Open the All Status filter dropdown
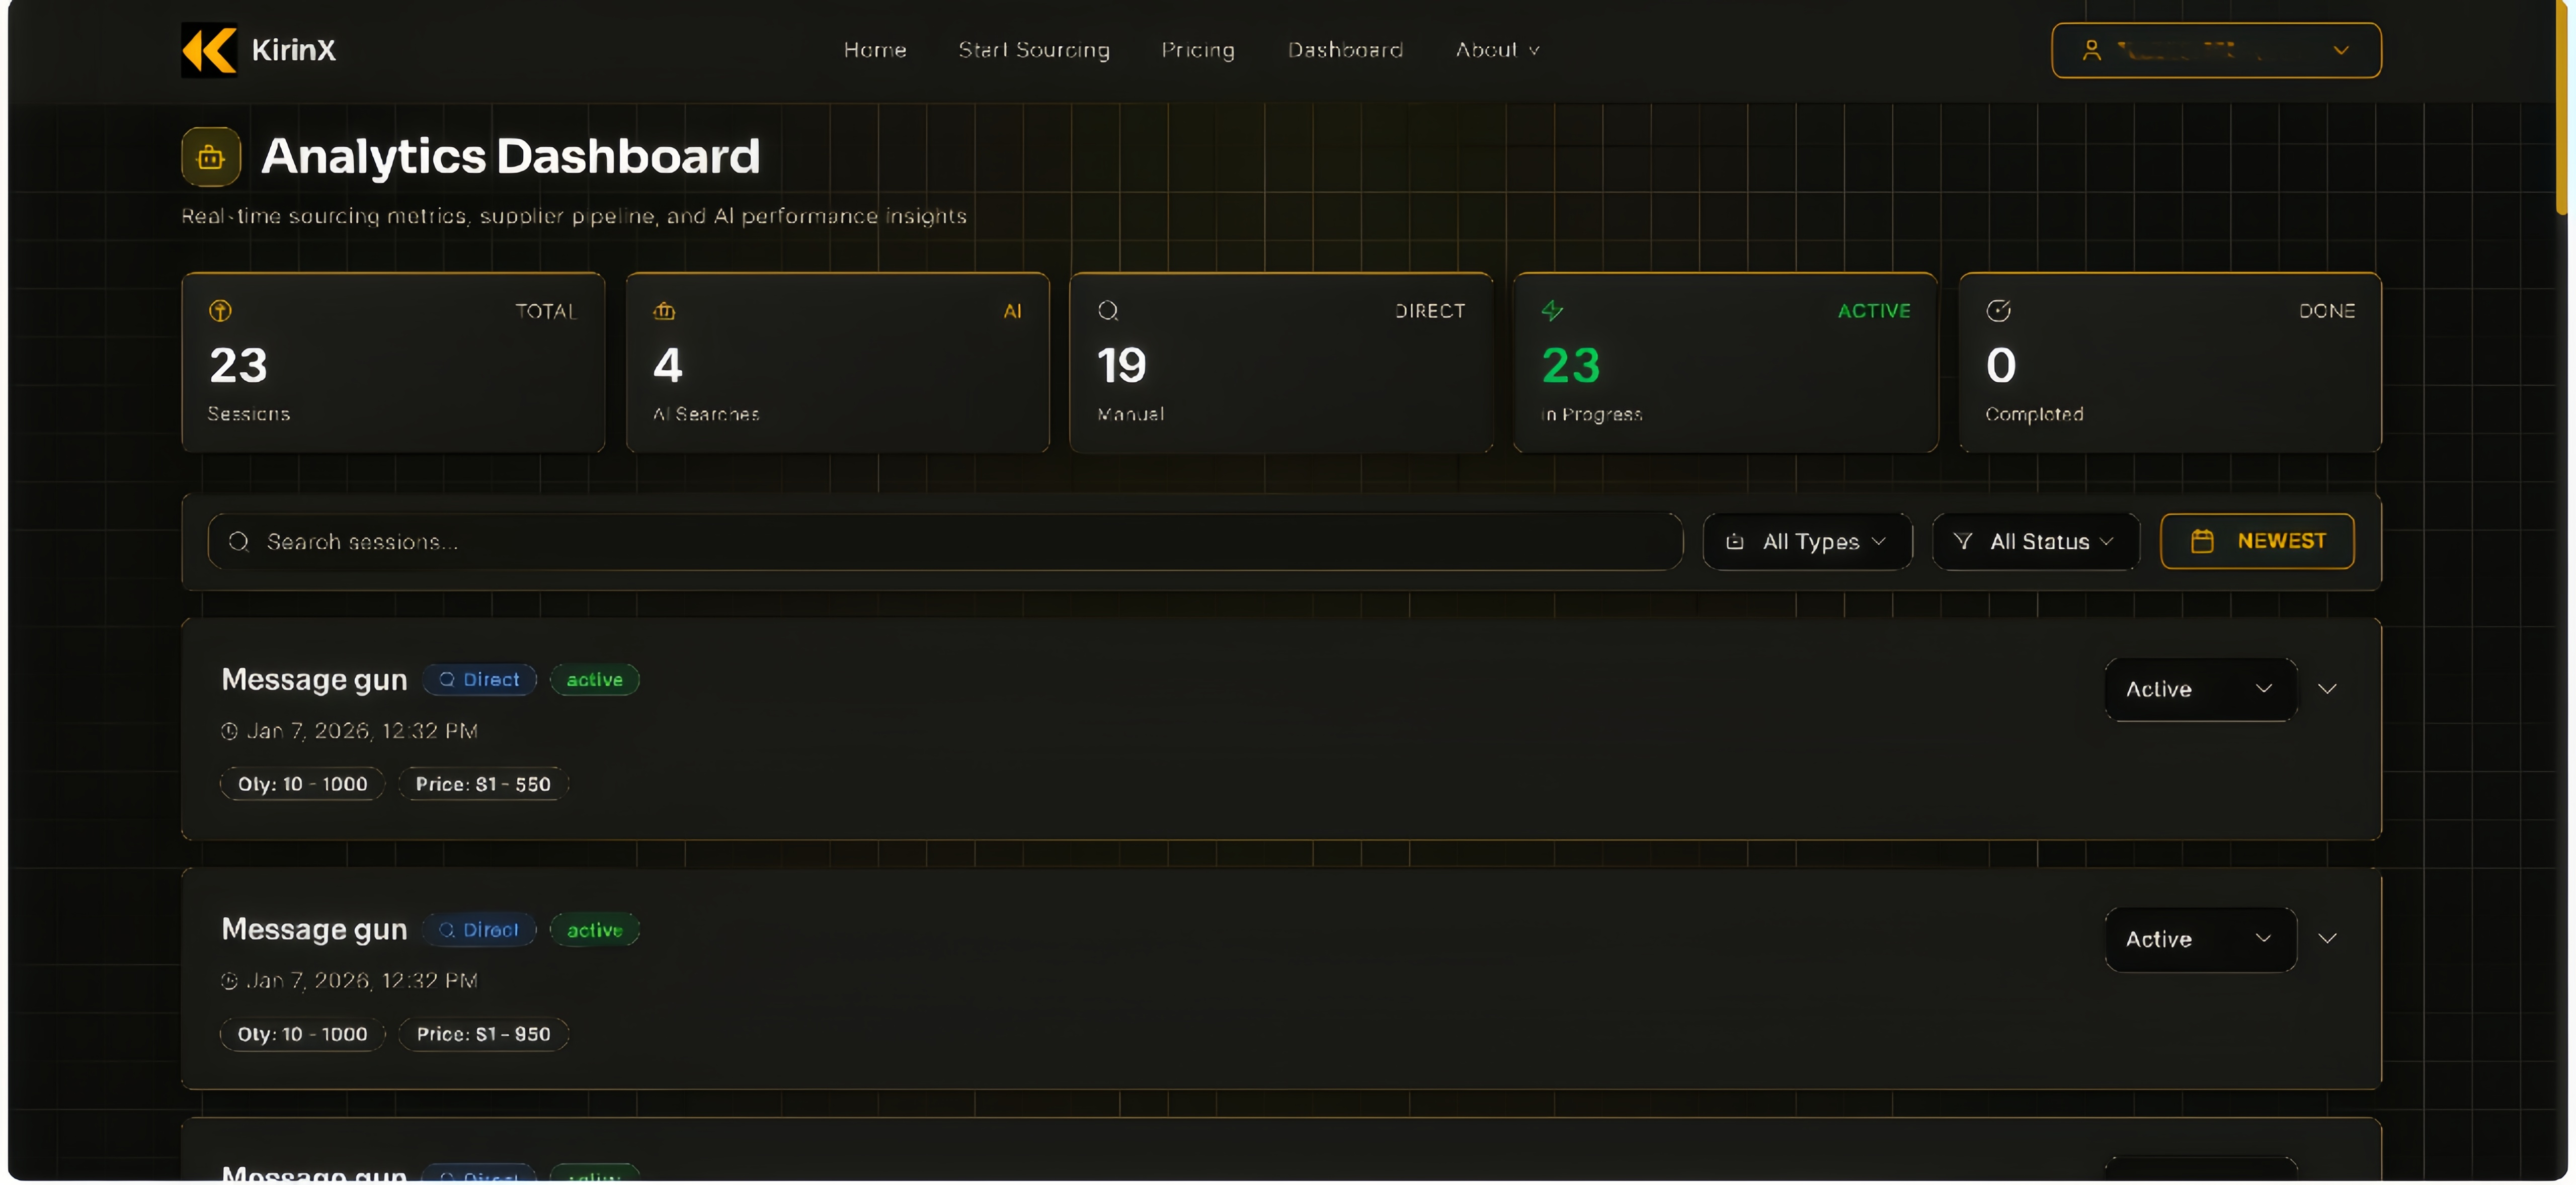Viewport: 2576px width, 1185px height. pos(2035,541)
